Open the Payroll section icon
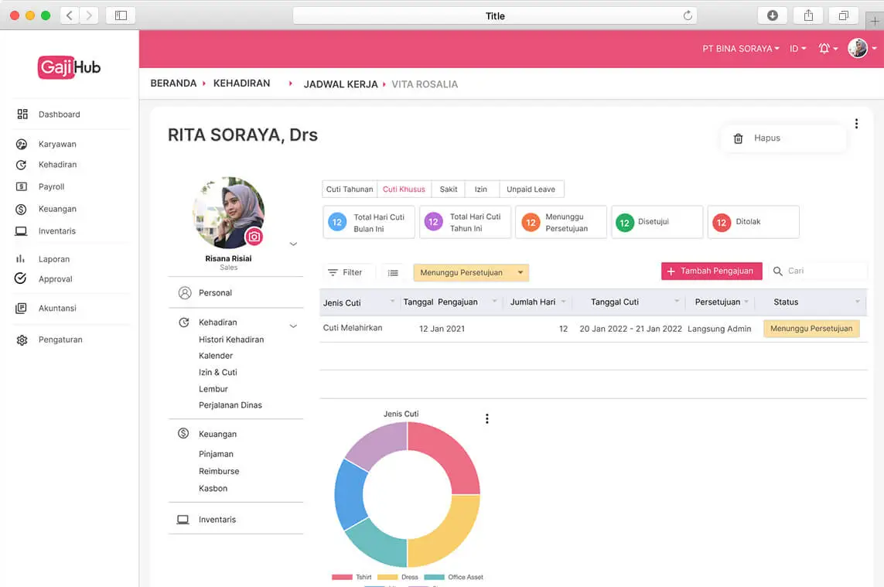The width and height of the screenshot is (884, 587). pyautogui.click(x=21, y=186)
